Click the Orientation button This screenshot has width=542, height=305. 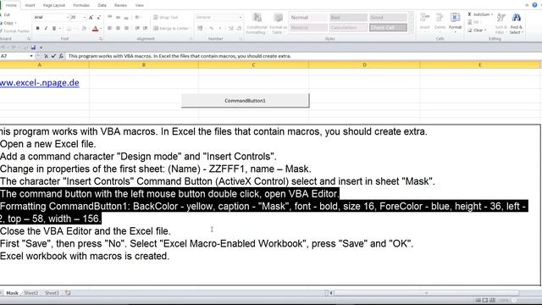138,17
